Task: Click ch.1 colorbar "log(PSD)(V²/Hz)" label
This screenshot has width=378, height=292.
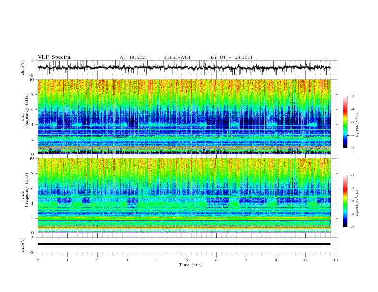Action: coord(357,125)
